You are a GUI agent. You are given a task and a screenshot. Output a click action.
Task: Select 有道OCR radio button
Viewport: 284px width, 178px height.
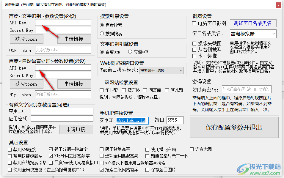point(130,52)
